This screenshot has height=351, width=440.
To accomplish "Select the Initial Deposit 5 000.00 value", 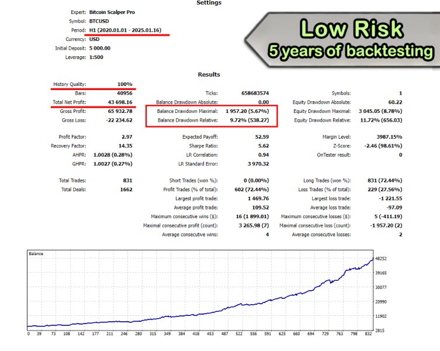I will coord(100,48).
